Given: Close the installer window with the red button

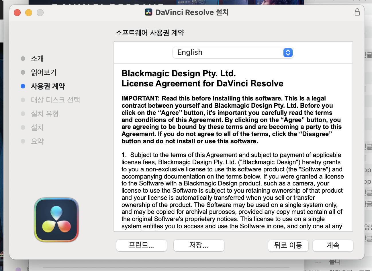Looking at the screenshot, I should [x=17, y=13].
